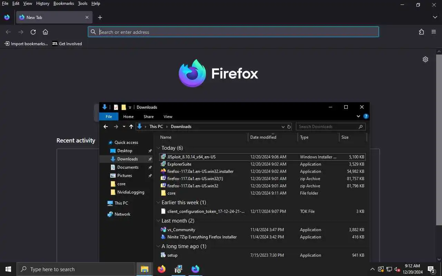Click the Search Downloads field
This screenshot has height=276, width=442.
[x=330, y=127]
